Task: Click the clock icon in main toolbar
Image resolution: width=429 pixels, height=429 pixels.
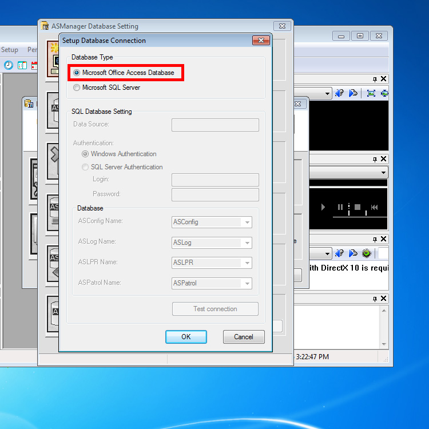Action: (9, 65)
